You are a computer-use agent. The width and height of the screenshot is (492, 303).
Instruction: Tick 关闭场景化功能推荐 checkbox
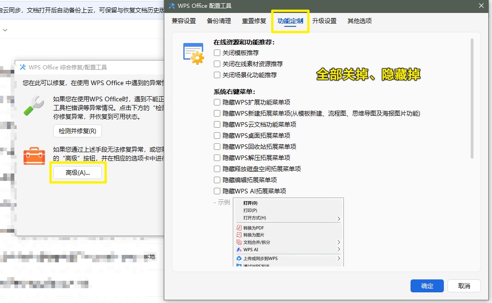[x=217, y=75]
